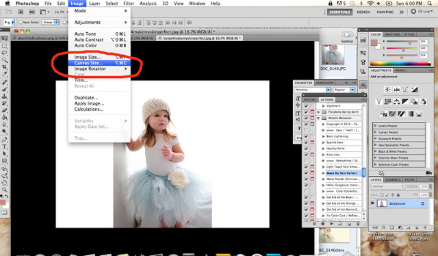Switch to the Swatches tab

pyautogui.click(x=392, y=34)
